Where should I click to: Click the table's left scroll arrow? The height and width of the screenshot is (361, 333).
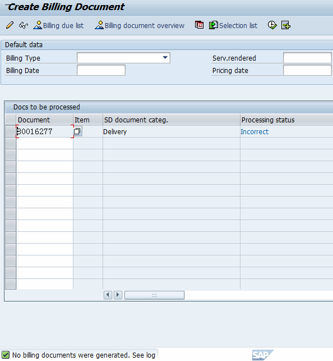pyautogui.click(x=108, y=295)
